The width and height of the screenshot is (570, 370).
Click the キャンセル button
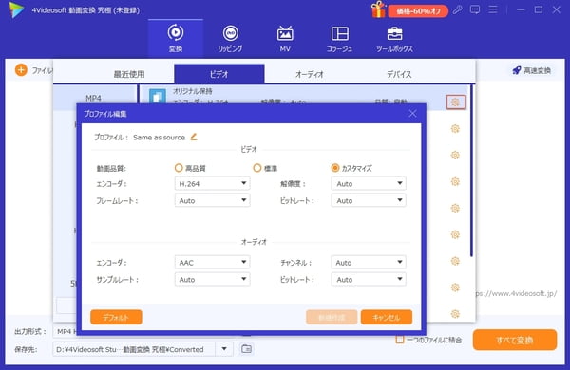click(387, 318)
